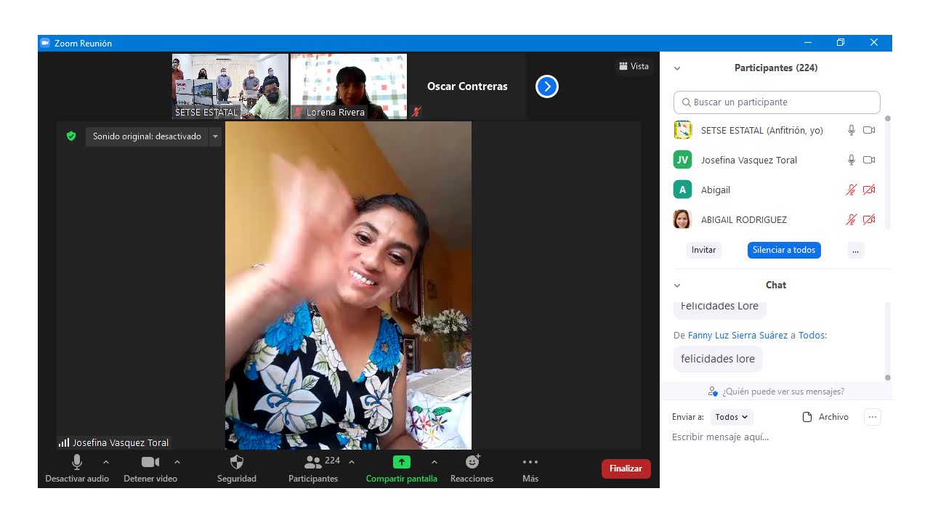This screenshot has width=930, height=523.
Task: Click Abigail's disabled camera icon
Action: pos(869,190)
